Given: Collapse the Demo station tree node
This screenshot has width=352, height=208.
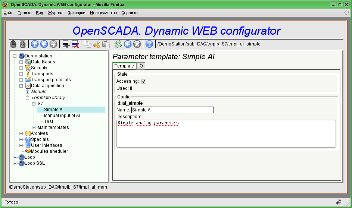Looking at the screenshot, I should tap(15, 56).
